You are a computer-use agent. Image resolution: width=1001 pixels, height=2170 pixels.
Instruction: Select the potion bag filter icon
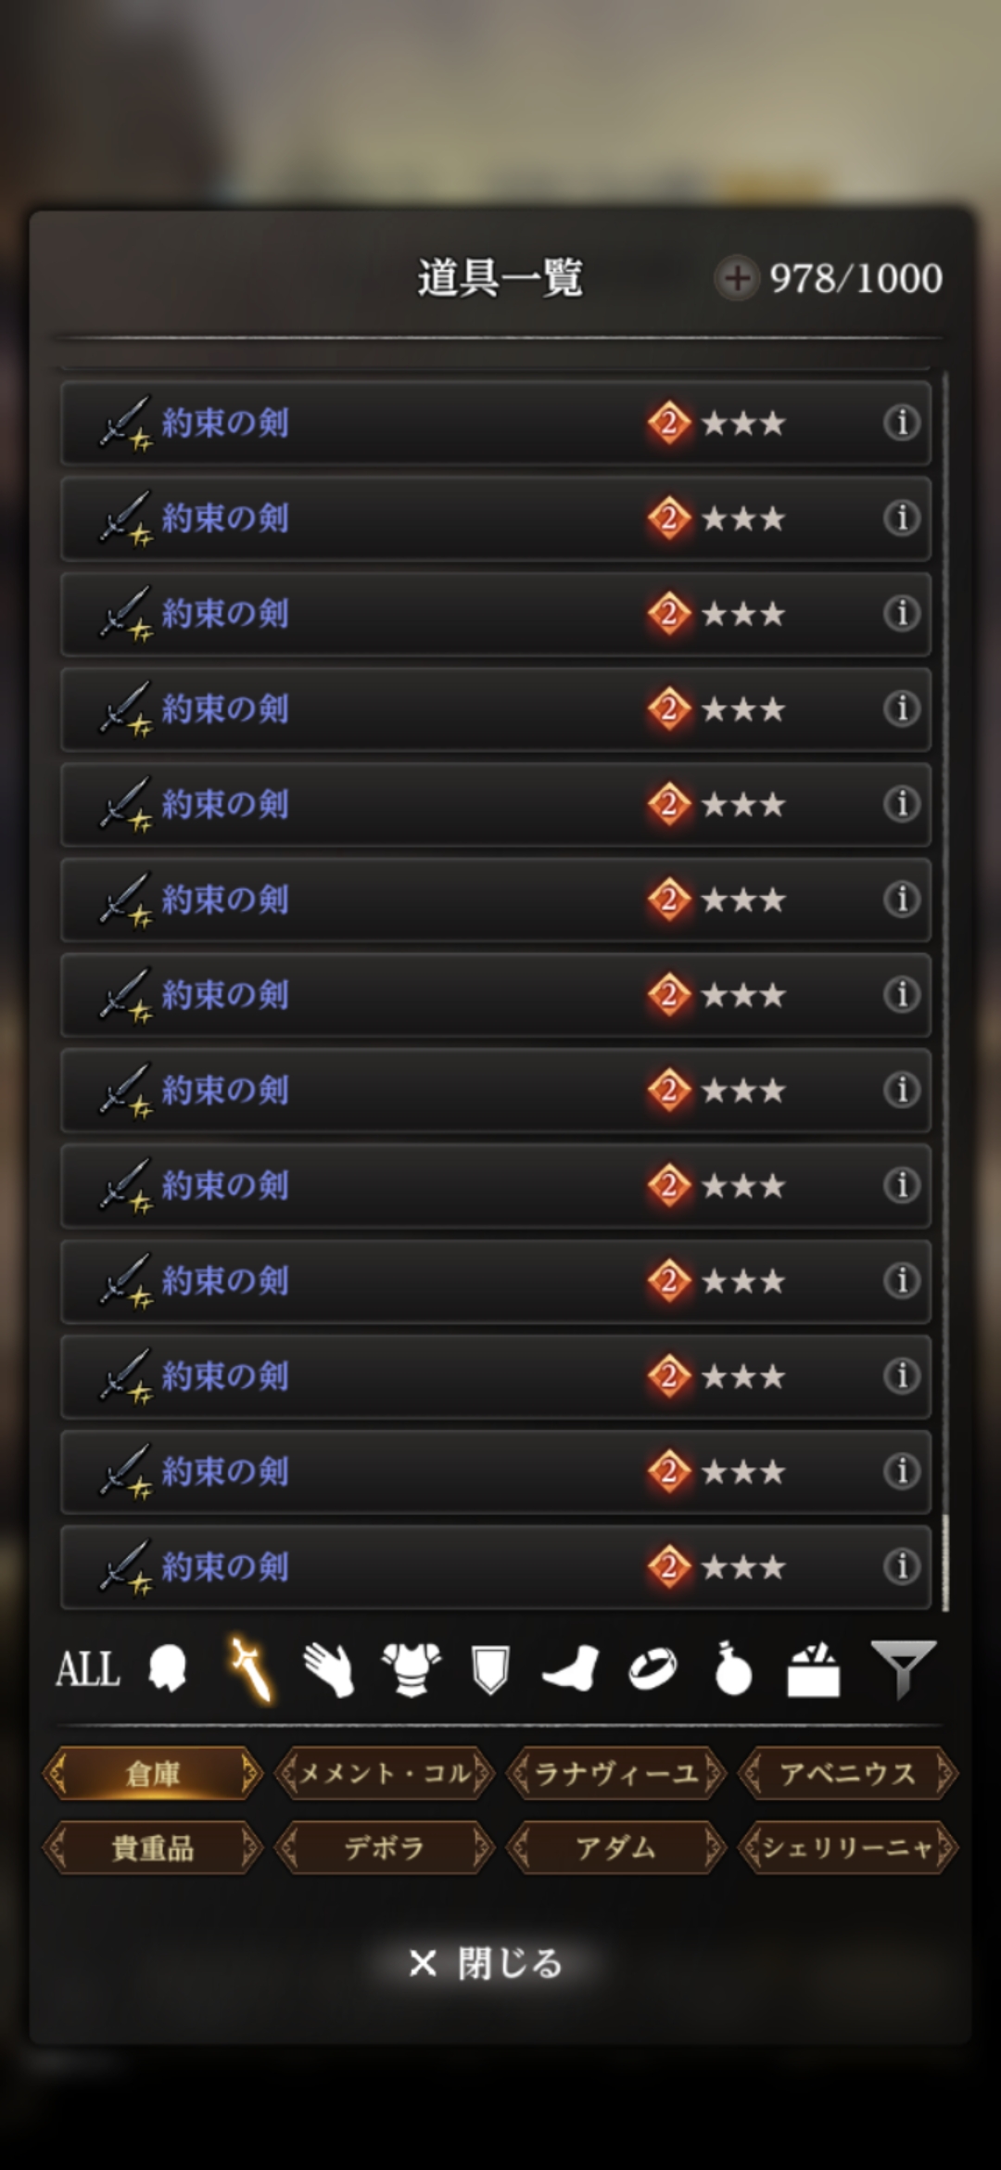[x=733, y=1669]
